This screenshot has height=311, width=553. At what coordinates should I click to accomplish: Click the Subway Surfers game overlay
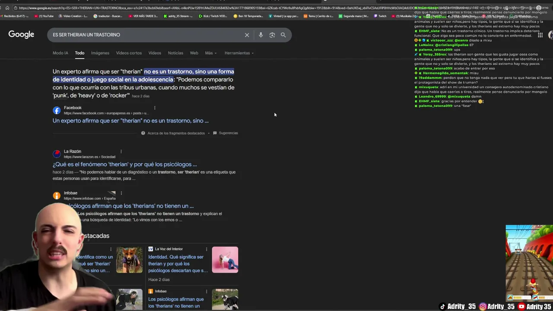[x=529, y=263]
